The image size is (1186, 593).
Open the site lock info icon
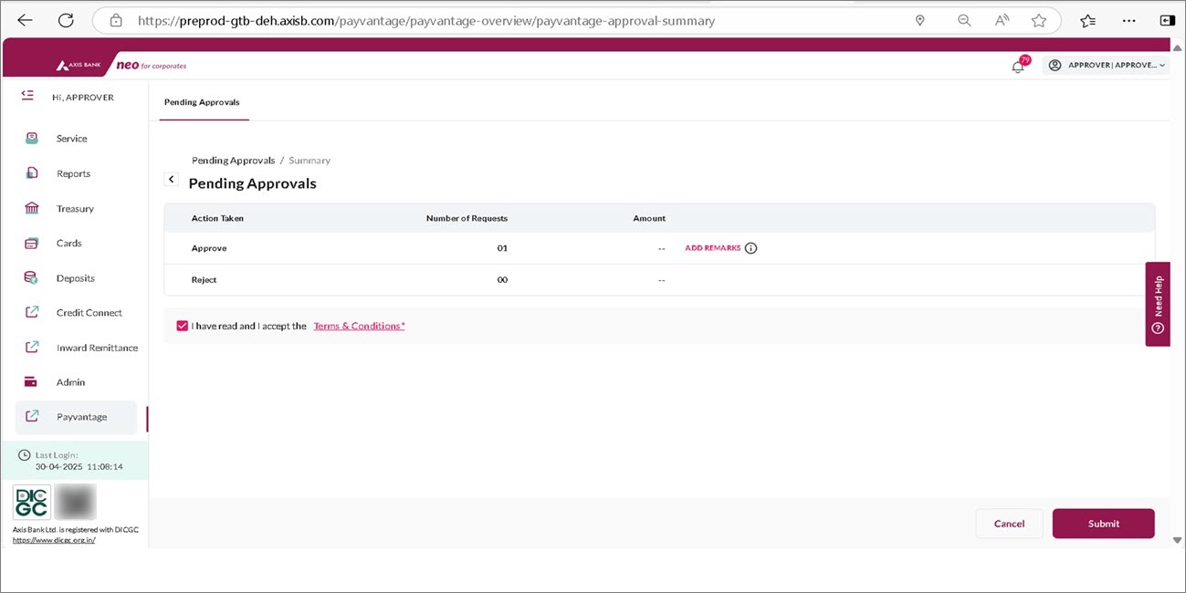(114, 20)
